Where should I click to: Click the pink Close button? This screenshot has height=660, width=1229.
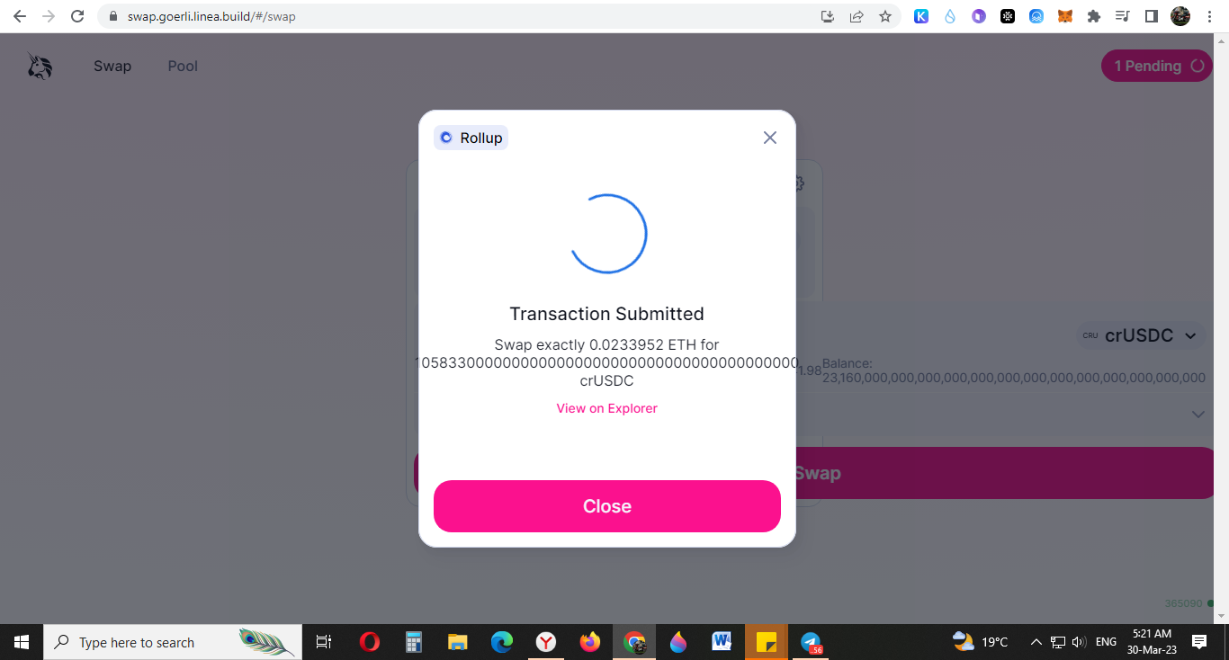pos(607,506)
